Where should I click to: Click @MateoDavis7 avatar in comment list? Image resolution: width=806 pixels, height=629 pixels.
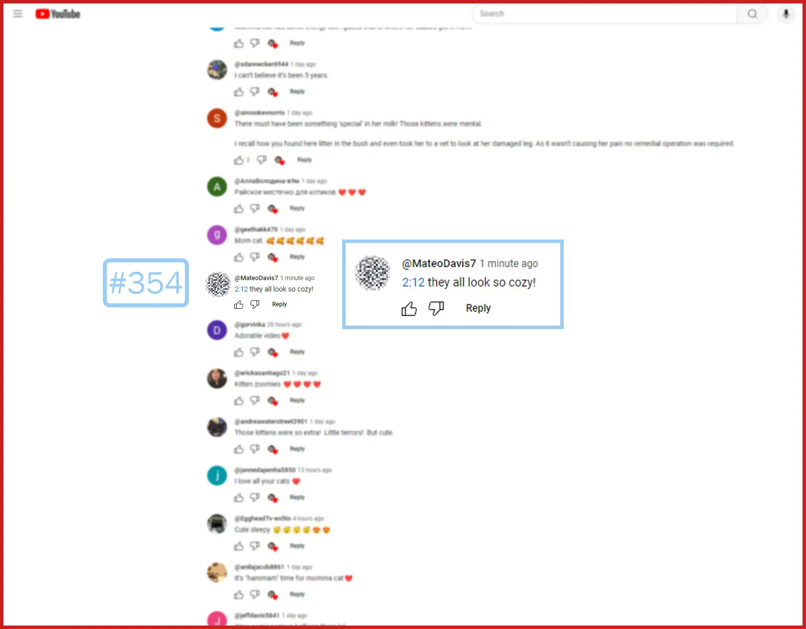(x=218, y=284)
